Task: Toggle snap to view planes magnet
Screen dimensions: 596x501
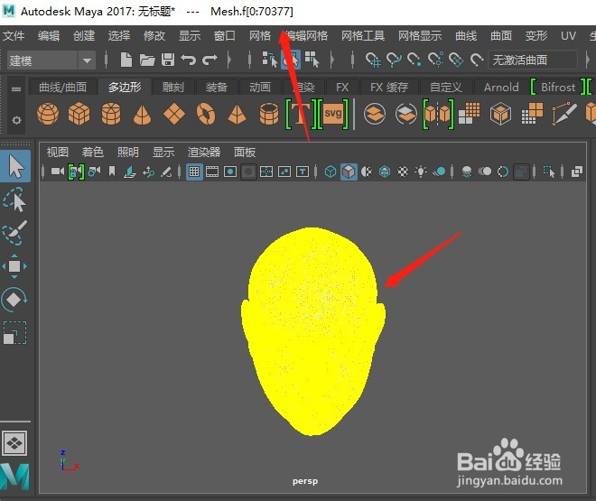Action: tap(456, 60)
